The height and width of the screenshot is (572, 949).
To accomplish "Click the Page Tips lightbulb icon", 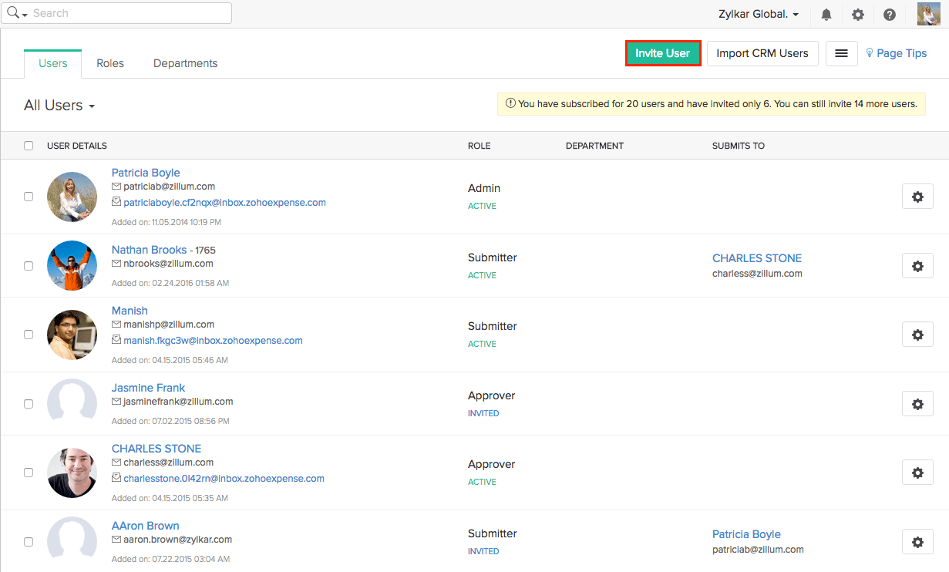I will pos(870,53).
